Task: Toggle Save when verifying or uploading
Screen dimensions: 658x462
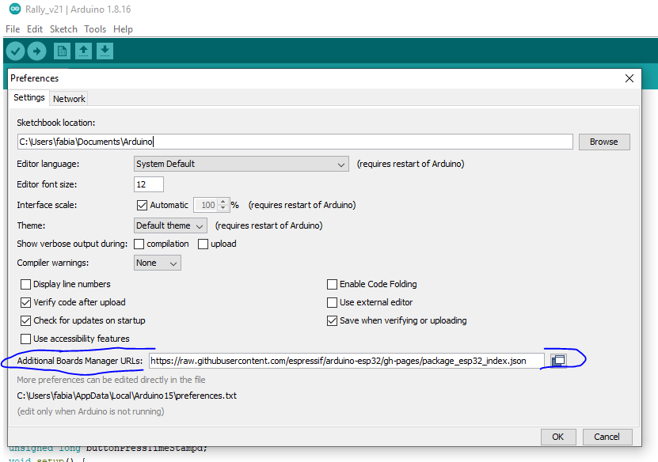Action: 332,320
